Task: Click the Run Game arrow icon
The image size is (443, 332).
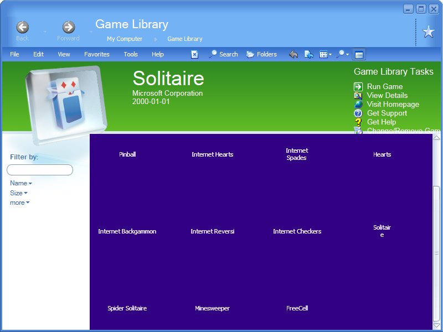Action: tap(359, 86)
